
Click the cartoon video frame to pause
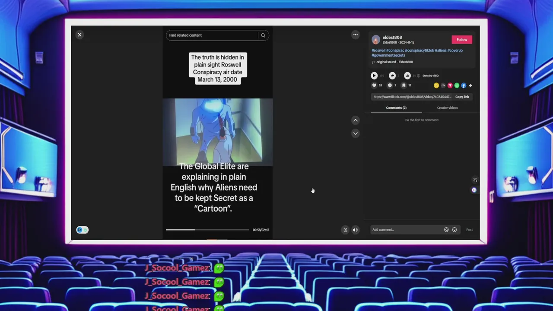pyautogui.click(x=217, y=132)
